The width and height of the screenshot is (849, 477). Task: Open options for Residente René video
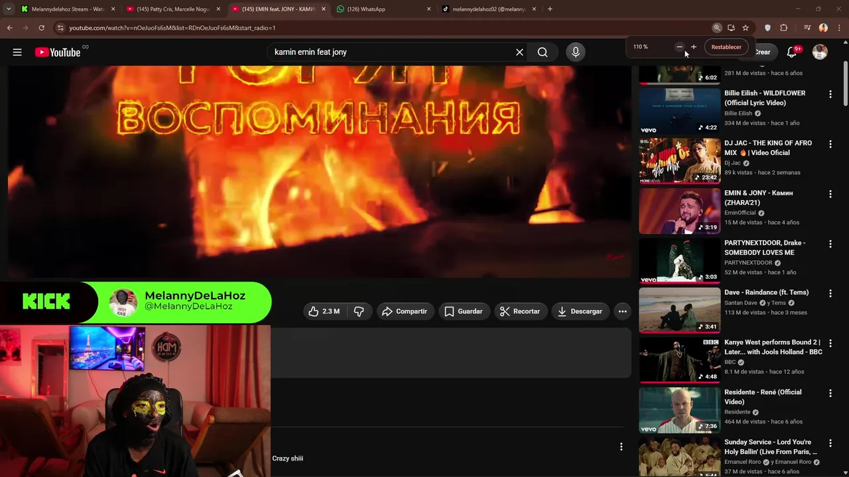(x=830, y=394)
